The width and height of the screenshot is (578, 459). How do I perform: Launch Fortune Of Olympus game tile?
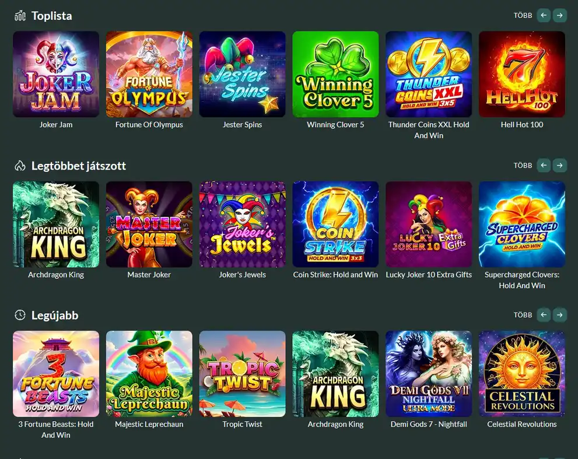click(149, 74)
